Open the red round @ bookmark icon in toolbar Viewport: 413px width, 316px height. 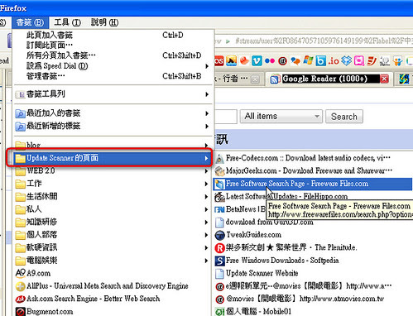coord(282,61)
